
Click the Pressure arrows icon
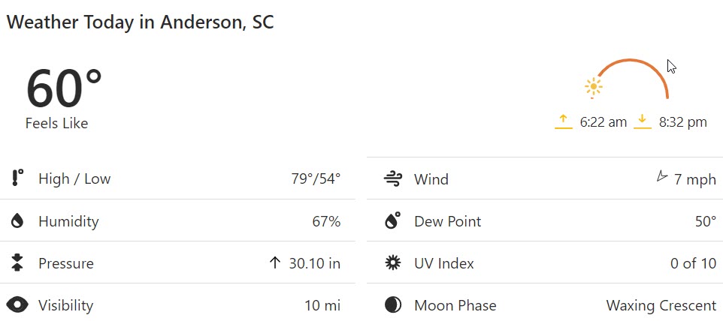click(17, 262)
